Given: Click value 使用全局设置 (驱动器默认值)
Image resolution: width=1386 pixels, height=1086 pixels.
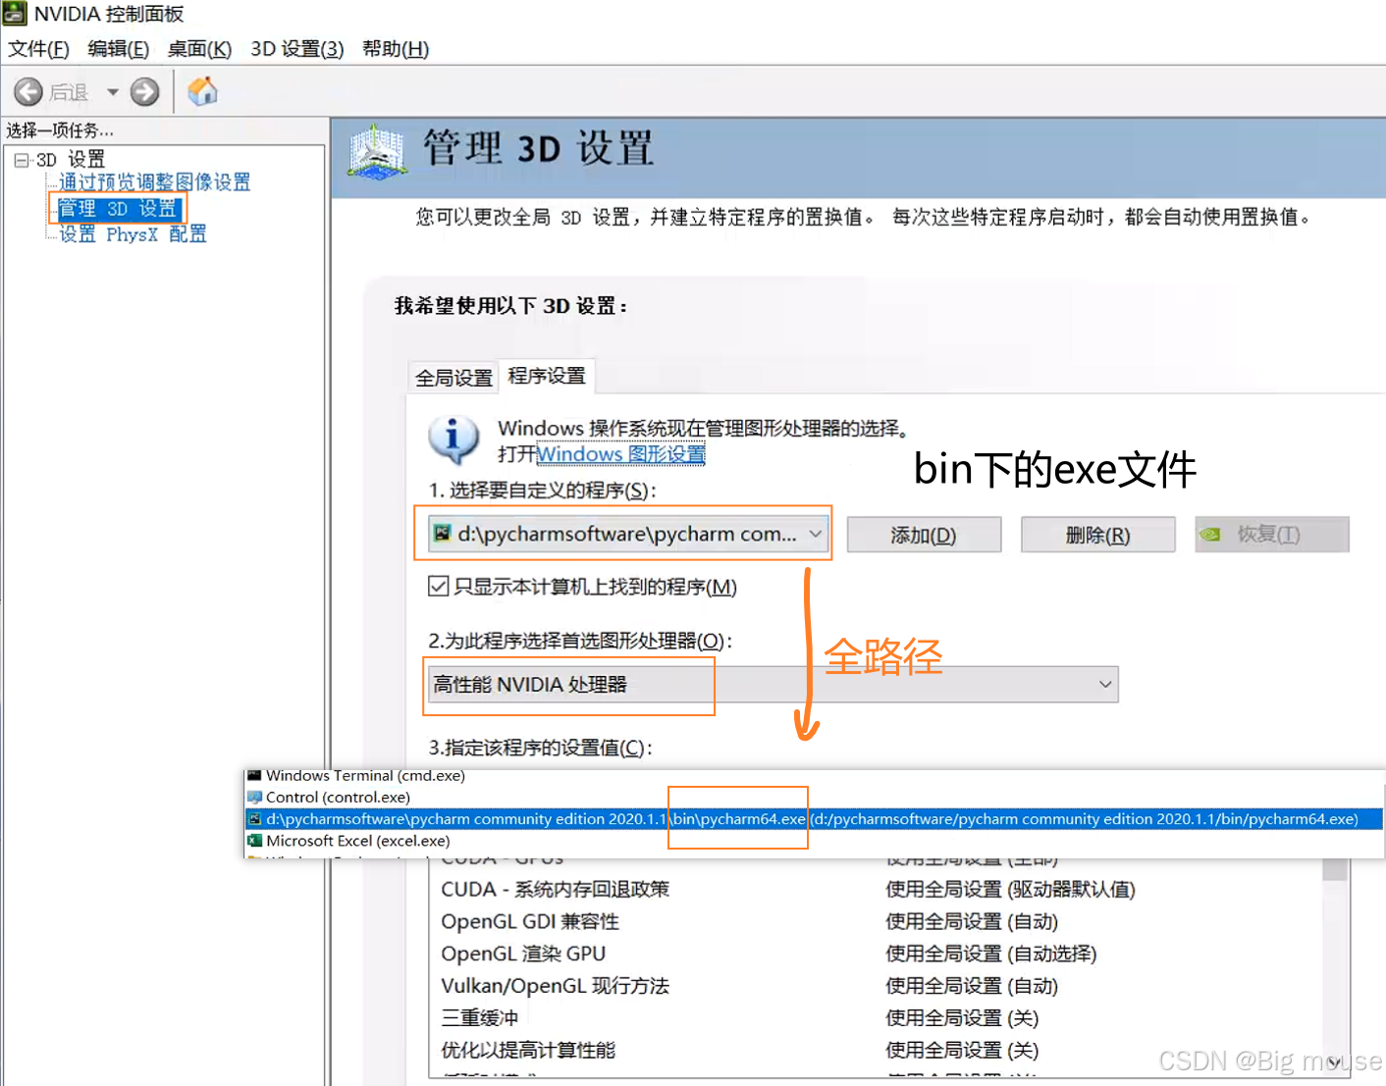Looking at the screenshot, I should point(1010,890).
